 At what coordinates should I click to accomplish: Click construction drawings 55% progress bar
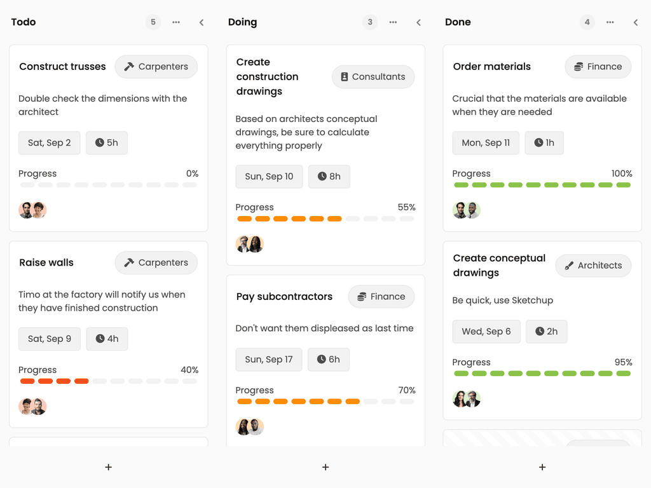[325, 219]
